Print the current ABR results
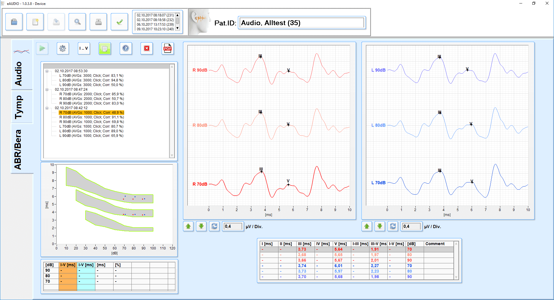Image resolution: width=554 pixels, height=300 pixels. coord(98,22)
